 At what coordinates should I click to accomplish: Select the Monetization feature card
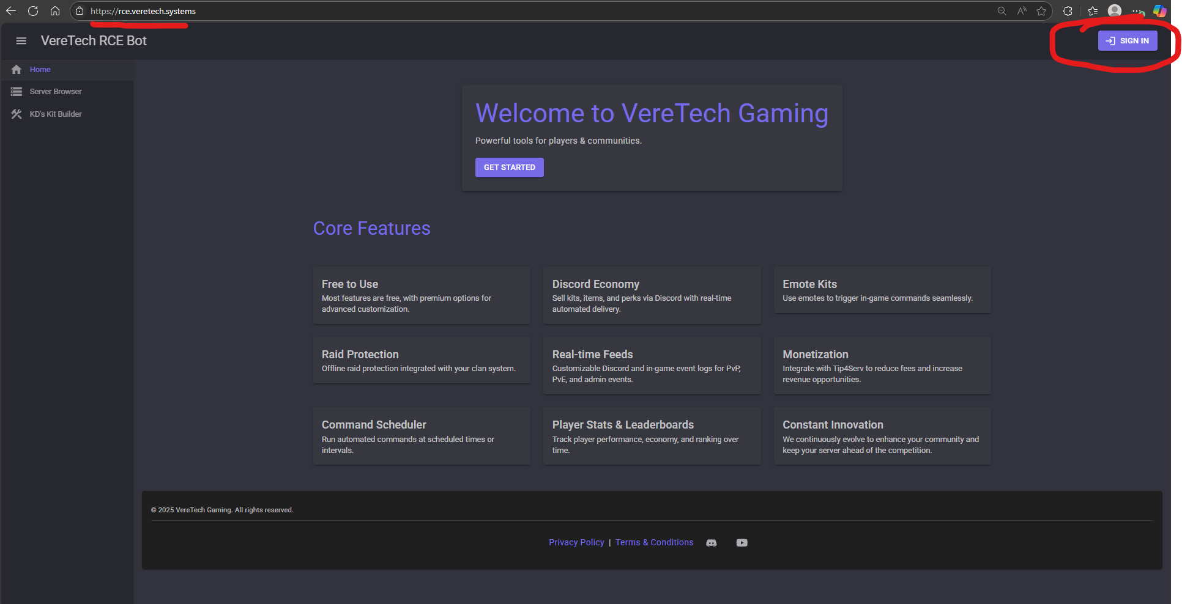[882, 366]
